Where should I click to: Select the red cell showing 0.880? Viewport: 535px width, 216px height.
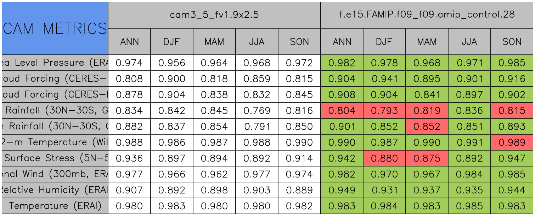[384, 158]
